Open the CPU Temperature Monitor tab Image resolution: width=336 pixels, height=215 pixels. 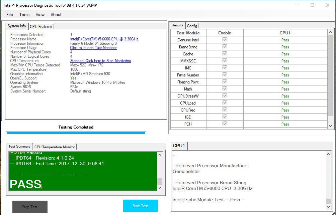tap(55, 147)
